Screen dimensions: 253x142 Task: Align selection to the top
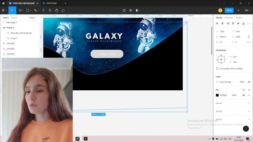(233, 24)
